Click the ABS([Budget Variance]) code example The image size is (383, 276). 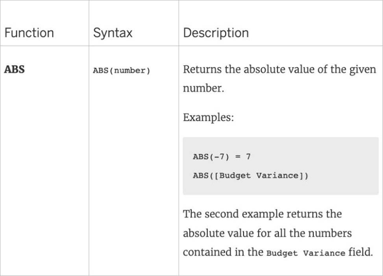[x=250, y=175]
